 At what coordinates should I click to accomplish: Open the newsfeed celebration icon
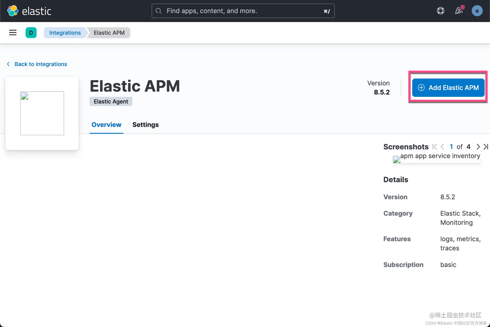point(459,11)
